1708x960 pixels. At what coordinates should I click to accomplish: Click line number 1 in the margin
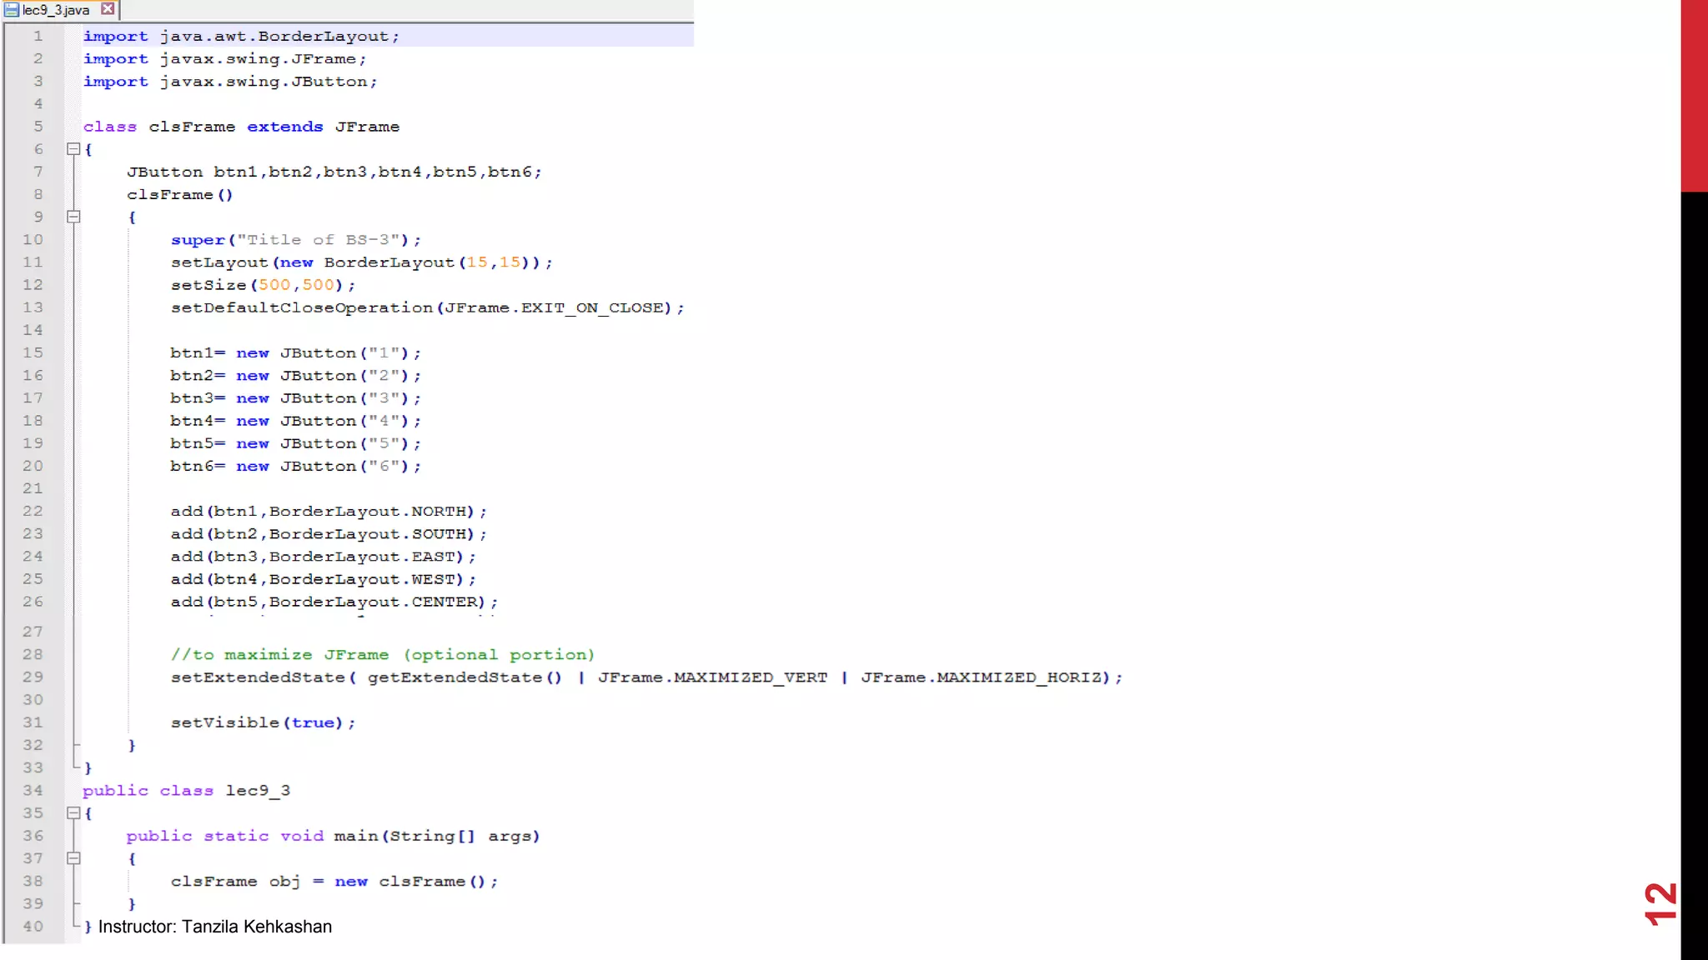pyautogui.click(x=38, y=36)
